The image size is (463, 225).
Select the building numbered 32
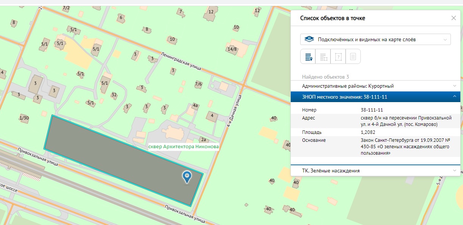[114, 95]
